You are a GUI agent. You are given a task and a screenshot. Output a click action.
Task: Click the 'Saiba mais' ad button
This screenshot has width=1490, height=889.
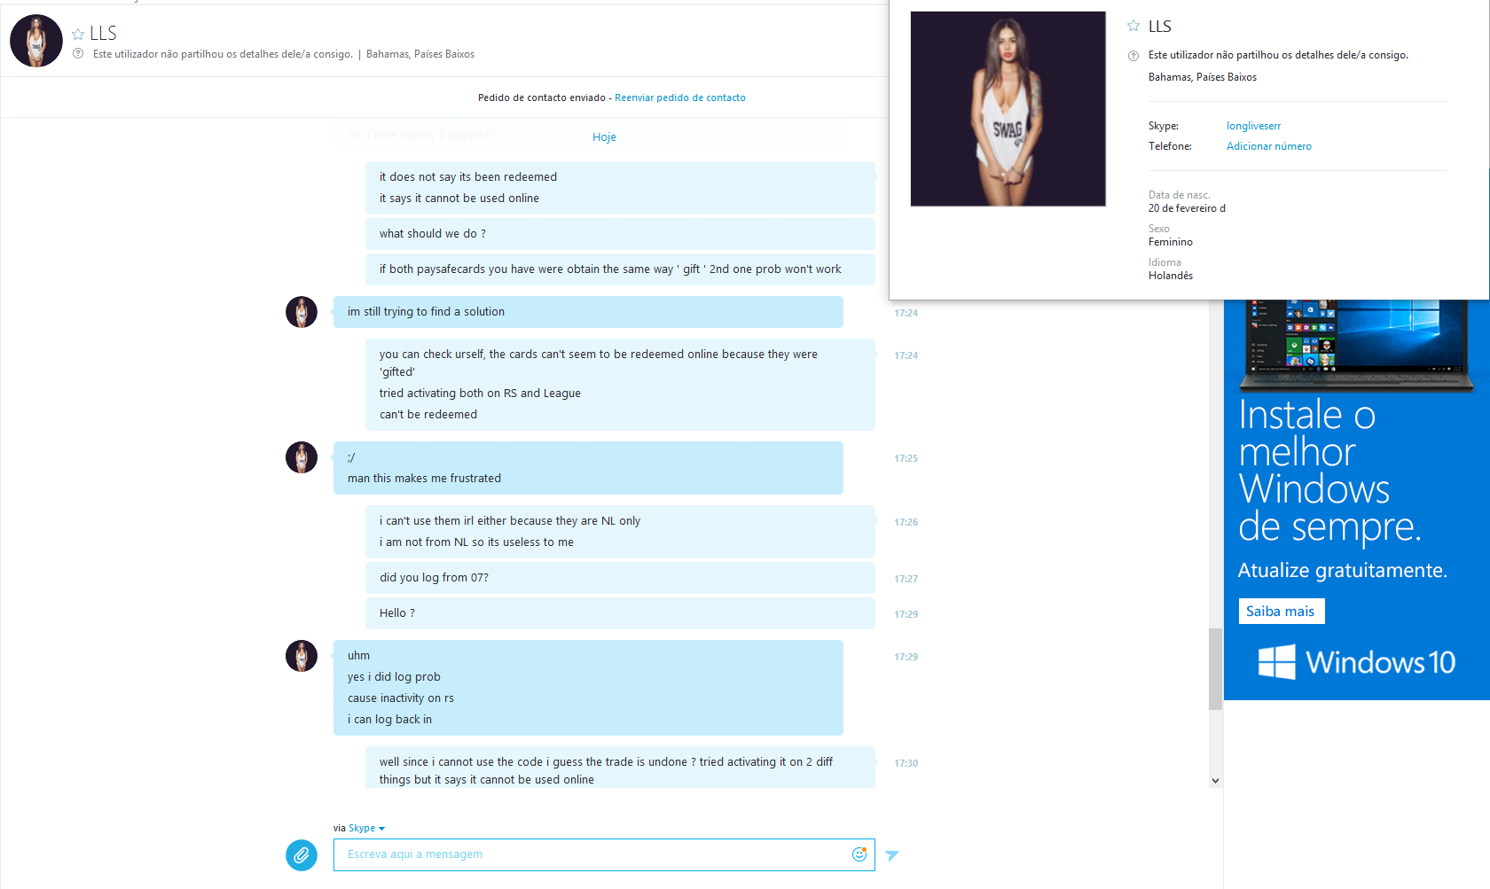coord(1281,612)
